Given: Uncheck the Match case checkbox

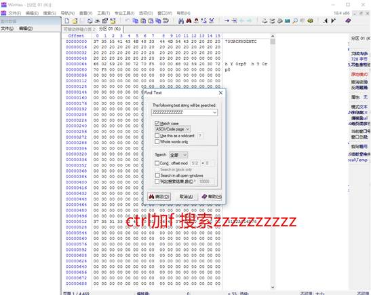Looking at the screenshot, I should point(157,123).
